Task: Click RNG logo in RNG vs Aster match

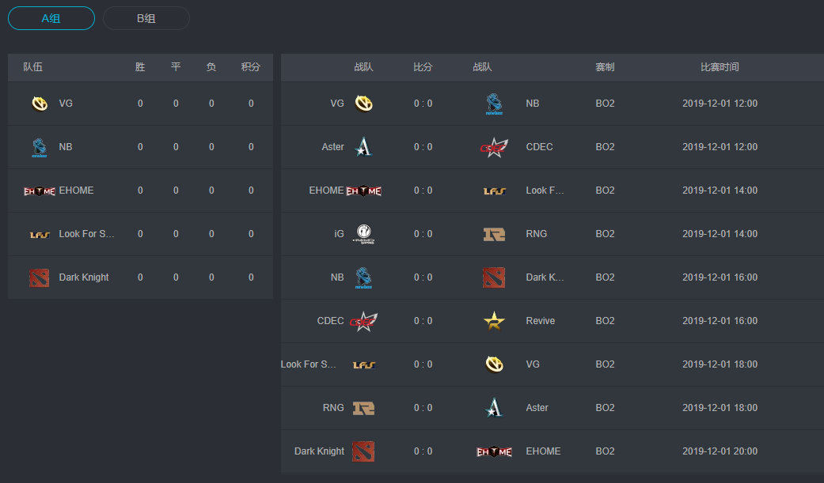Action: click(x=363, y=408)
